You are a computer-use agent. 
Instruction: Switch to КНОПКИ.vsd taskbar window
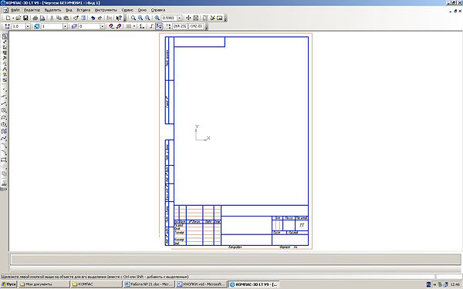(x=202, y=284)
